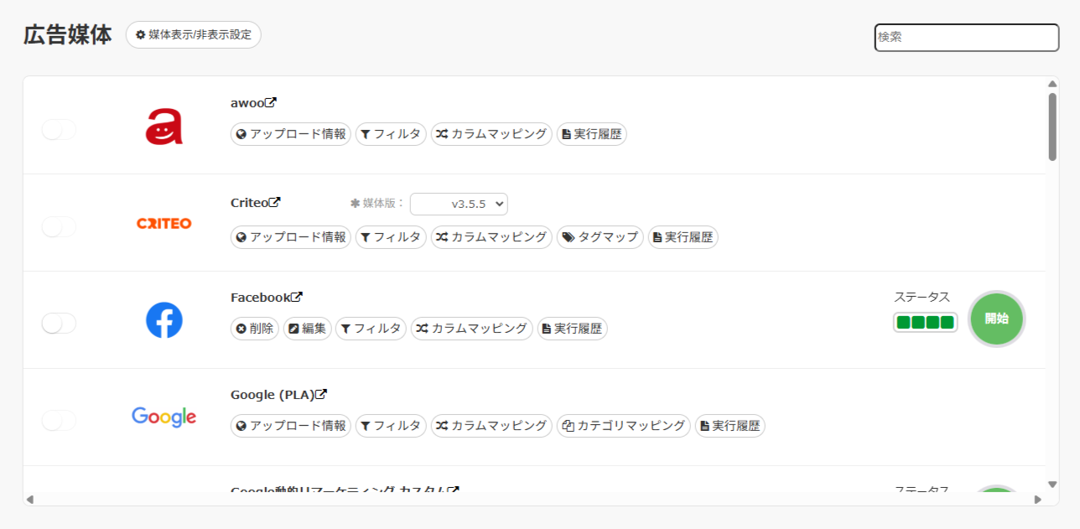Image resolution: width=1080 pixels, height=529 pixels.
Task: Toggle the awoo media switch
Action: [59, 129]
